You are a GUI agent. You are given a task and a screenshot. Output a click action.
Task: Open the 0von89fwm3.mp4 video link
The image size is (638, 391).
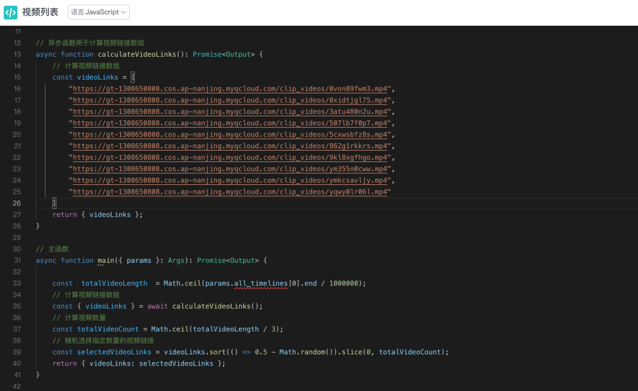point(230,89)
